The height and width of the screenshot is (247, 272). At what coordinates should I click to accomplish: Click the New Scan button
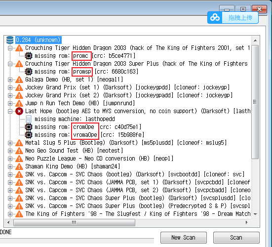(184, 238)
